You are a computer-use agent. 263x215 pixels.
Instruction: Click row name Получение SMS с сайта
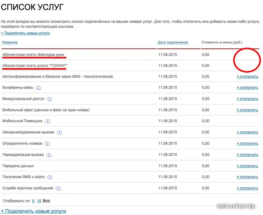(x=24, y=177)
